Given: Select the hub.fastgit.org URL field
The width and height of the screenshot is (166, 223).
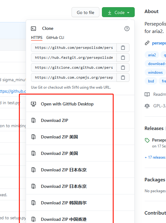Looking at the screenshot, I should 74,58.
